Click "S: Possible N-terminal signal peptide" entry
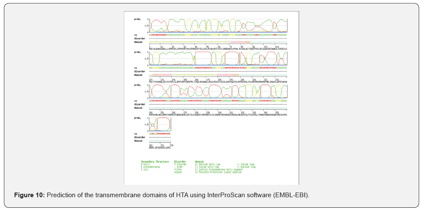Viewport: 424px width, 212px height. tap(218, 172)
